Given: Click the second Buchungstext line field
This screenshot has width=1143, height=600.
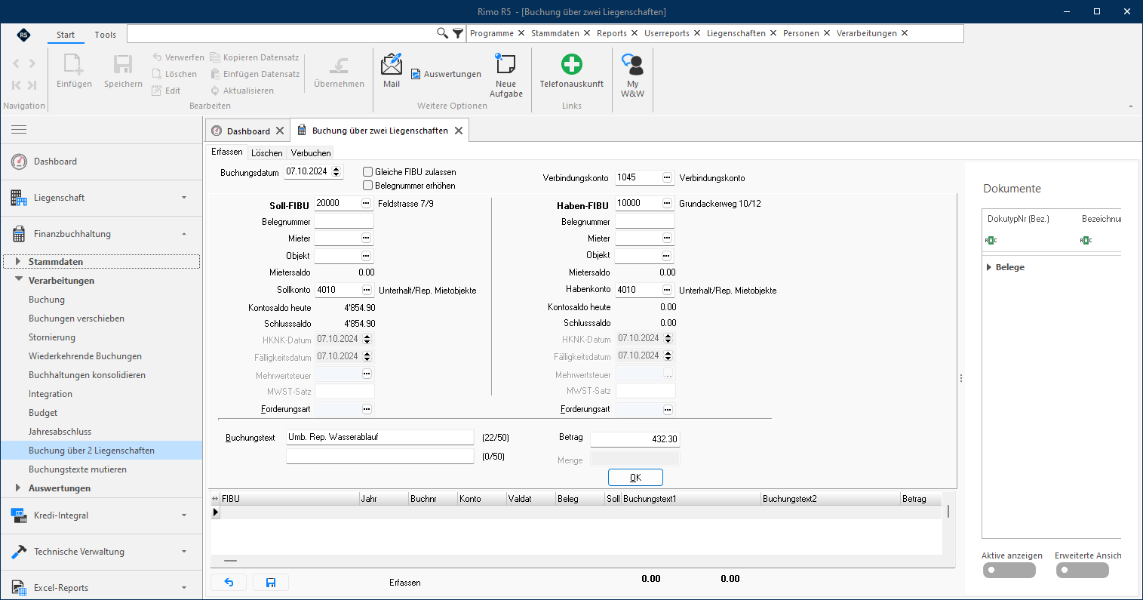Looking at the screenshot, I should [x=379, y=457].
